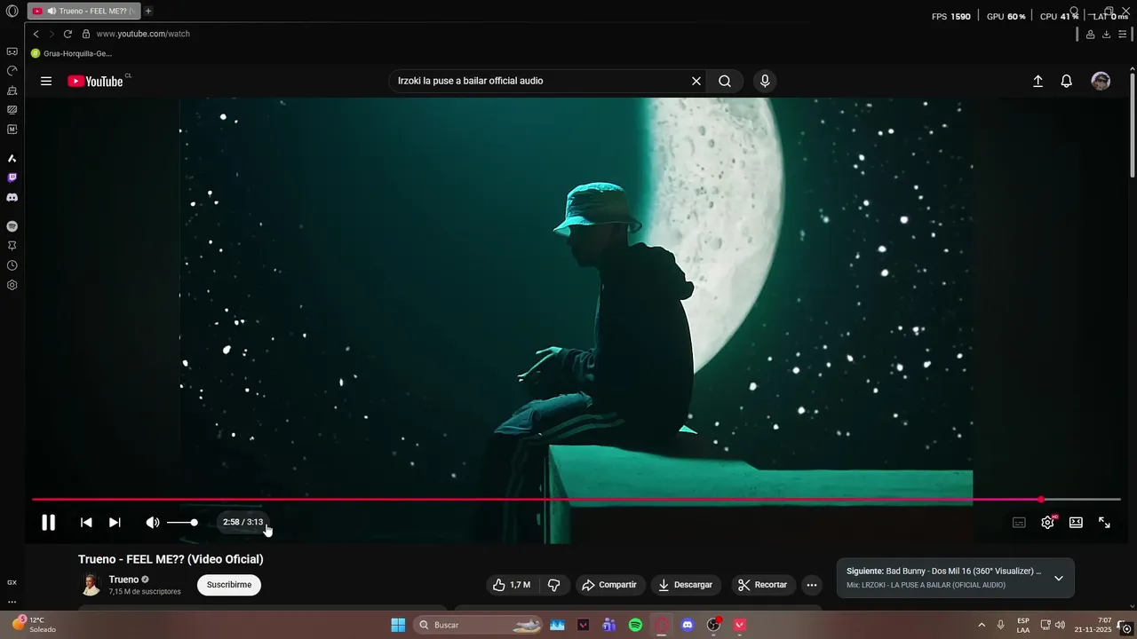Open the Trueno channel name link
Image resolution: width=1137 pixels, height=639 pixels.
[x=123, y=580]
